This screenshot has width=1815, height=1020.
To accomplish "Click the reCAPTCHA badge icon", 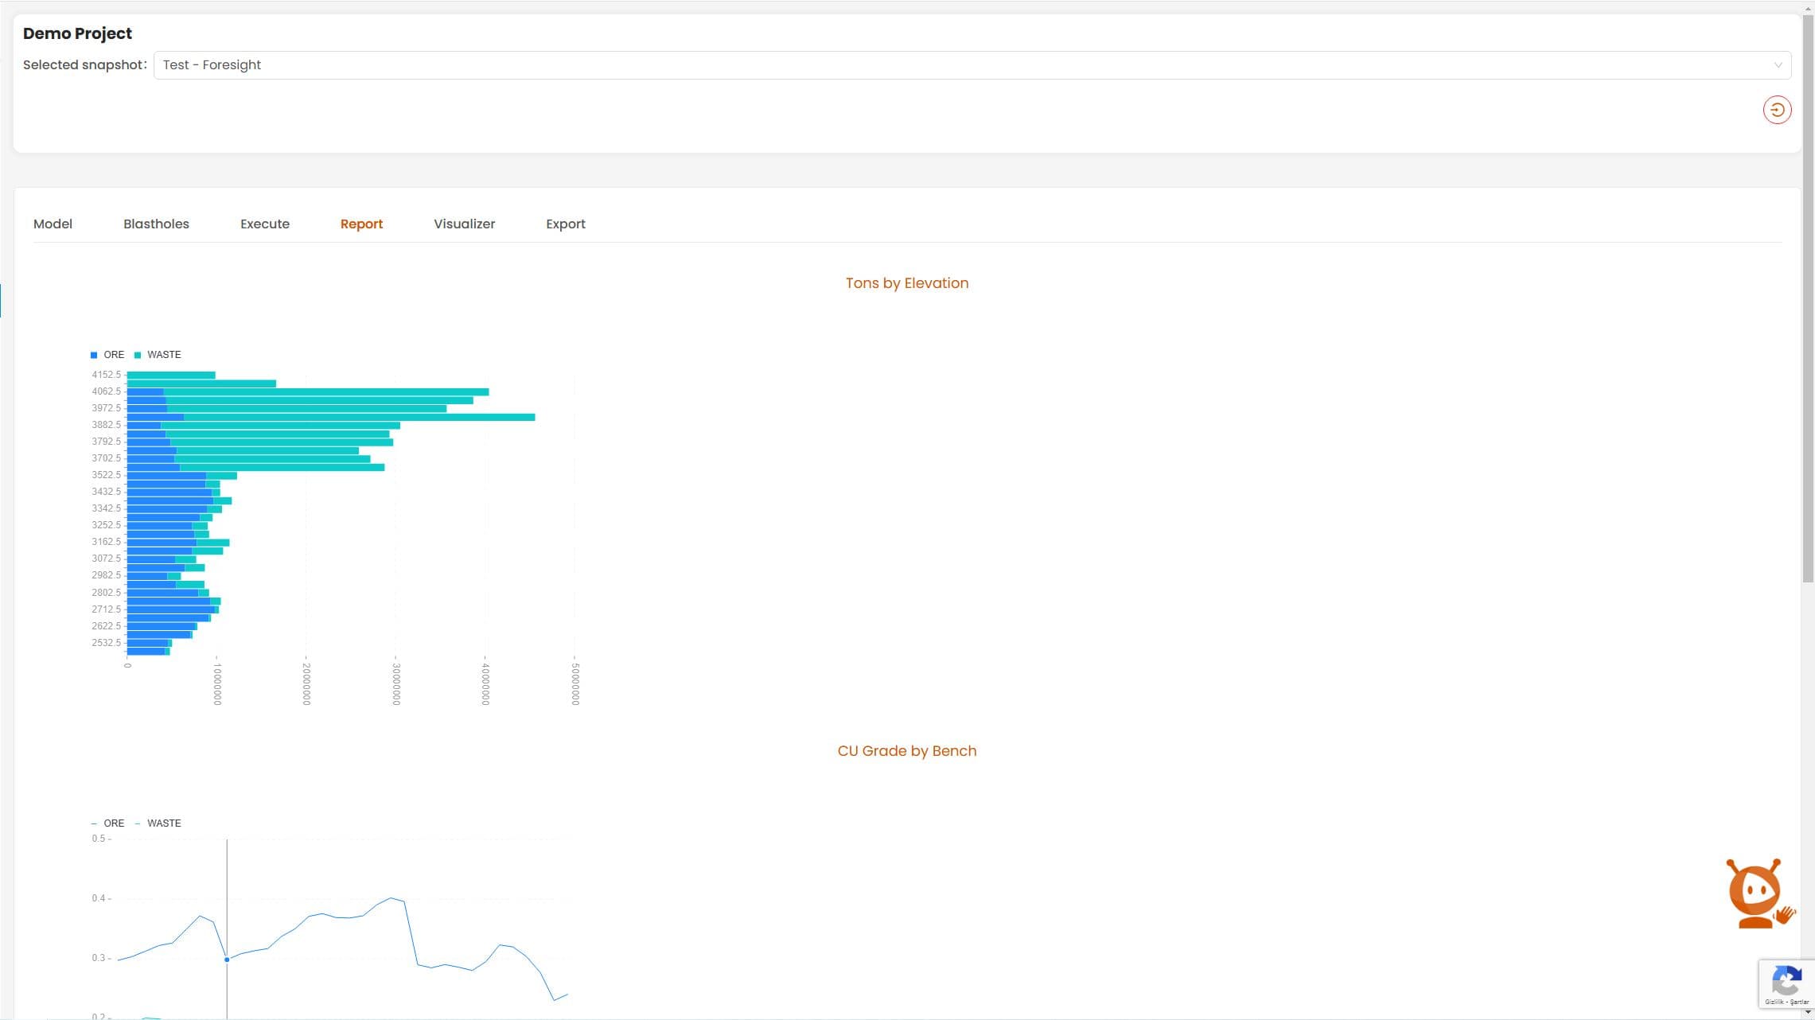I will click(1786, 984).
